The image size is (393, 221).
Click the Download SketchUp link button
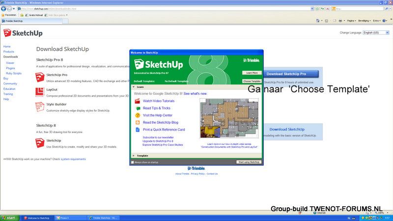coord(287,129)
